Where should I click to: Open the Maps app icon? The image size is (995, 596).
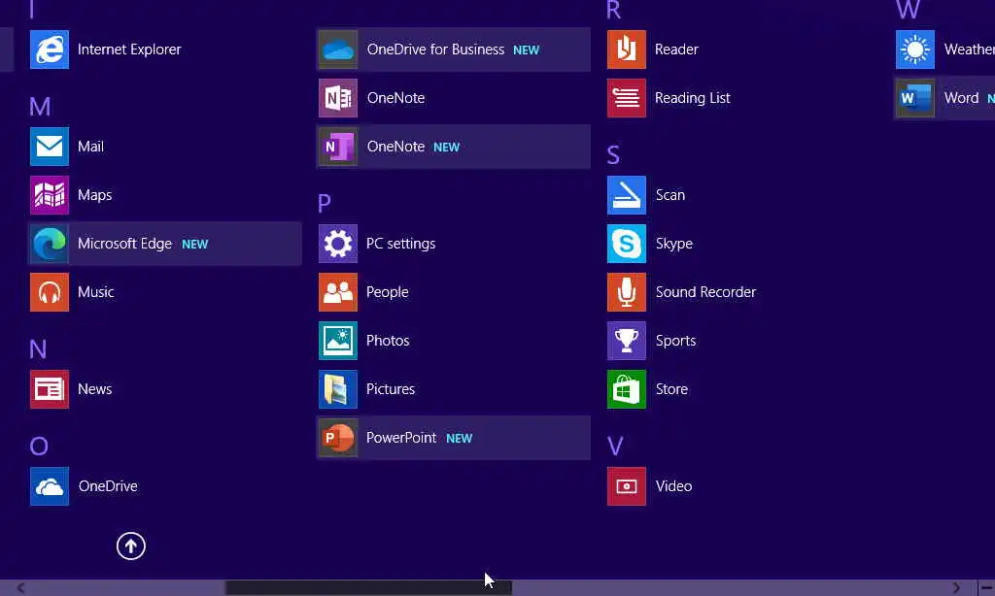[50, 195]
